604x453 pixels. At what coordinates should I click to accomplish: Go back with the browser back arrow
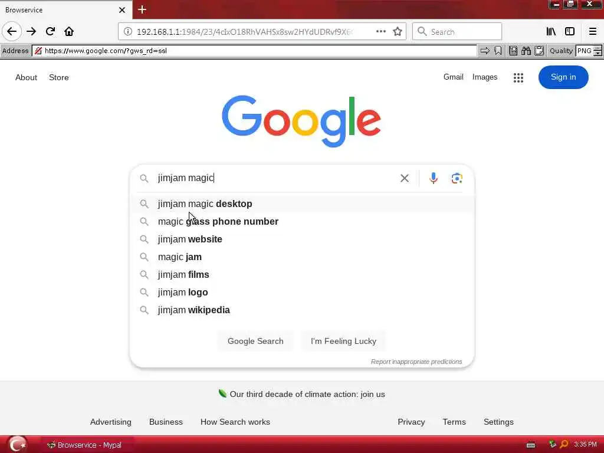(x=12, y=31)
